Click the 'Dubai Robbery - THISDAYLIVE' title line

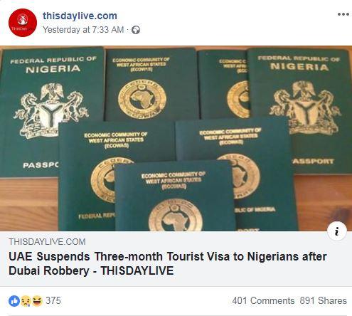(91, 270)
